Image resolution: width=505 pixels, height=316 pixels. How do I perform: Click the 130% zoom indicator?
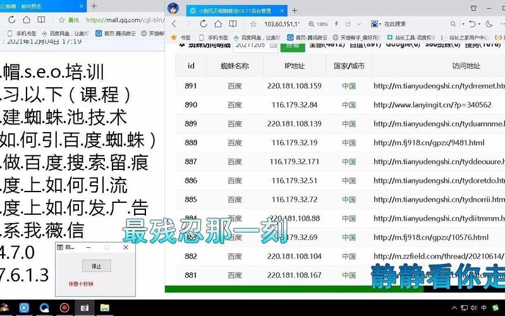[x=318, y=24]
